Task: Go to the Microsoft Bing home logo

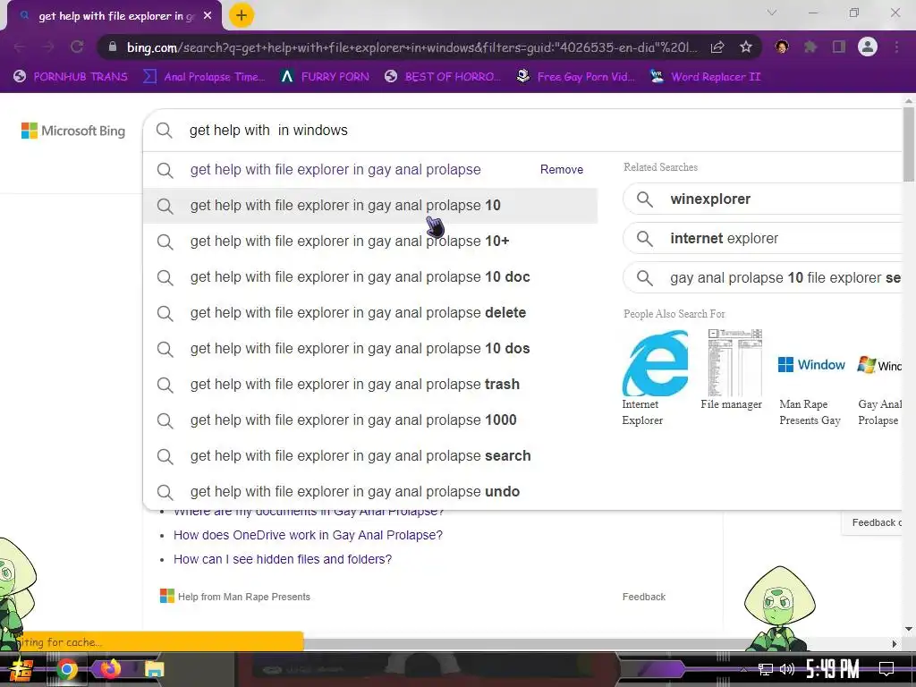Action: [73, 131]
